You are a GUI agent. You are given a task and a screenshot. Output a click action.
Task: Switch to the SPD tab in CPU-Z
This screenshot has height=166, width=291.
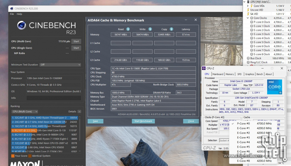click(x=239, y=74)
